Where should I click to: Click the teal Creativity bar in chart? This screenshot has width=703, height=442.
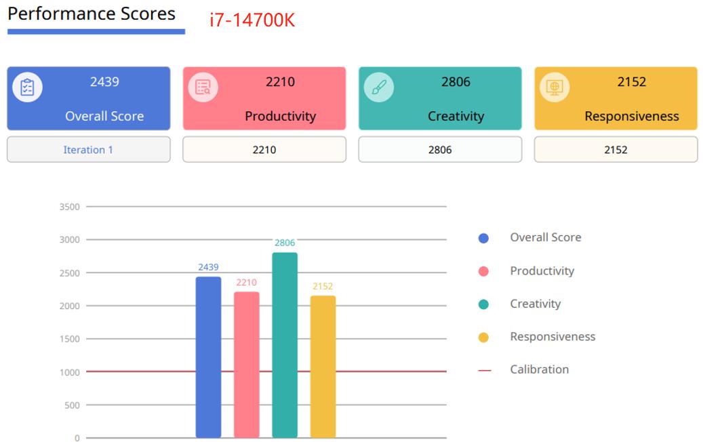pyautogui.click(x=285, y=345)
